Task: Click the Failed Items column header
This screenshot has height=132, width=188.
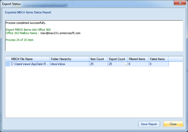Action: point(158,59)
